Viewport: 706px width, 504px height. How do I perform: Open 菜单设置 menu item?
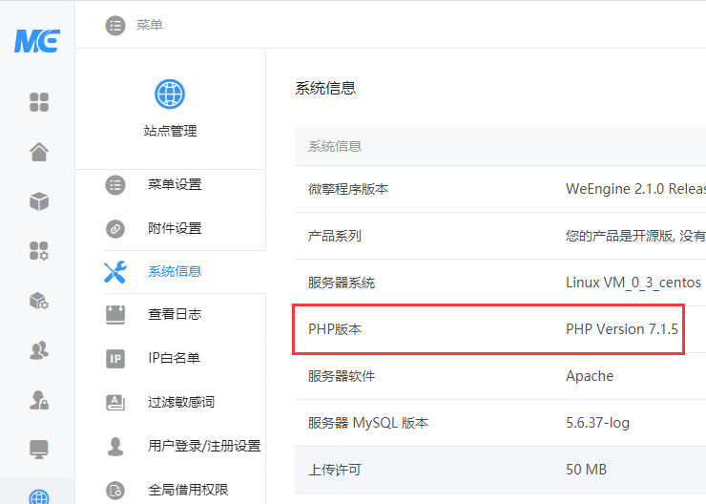click(x=175, y=184)
